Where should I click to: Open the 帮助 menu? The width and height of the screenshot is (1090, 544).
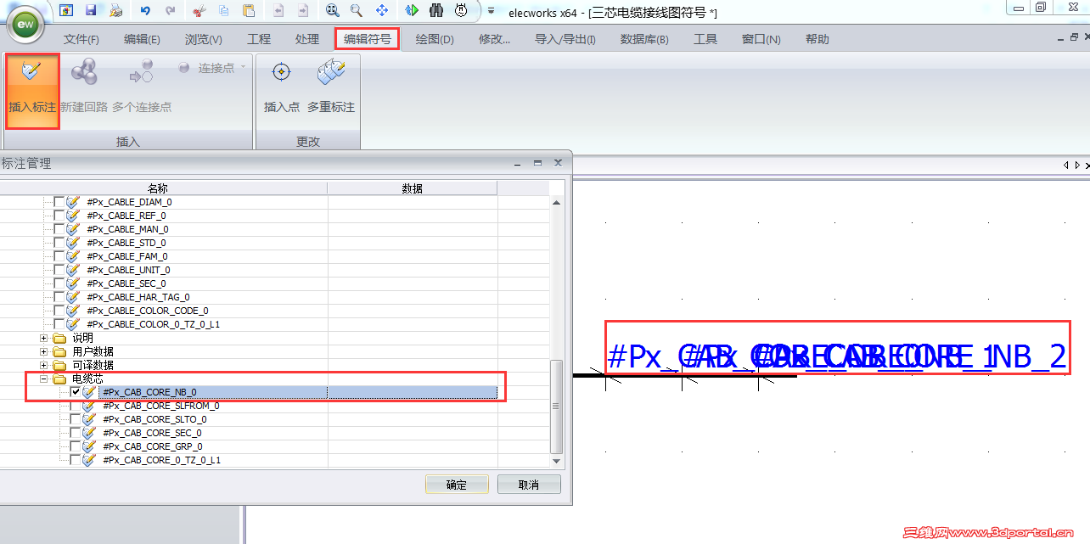[x=817, y=39]
